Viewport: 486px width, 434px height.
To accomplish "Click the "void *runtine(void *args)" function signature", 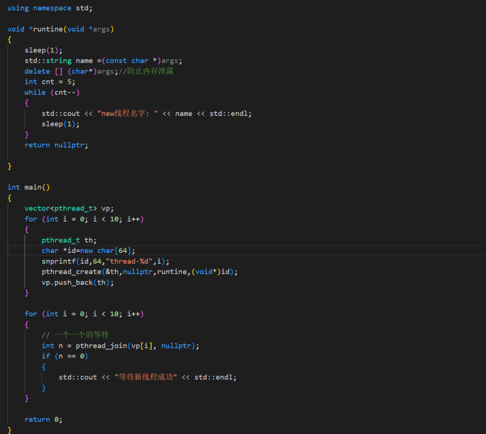I will coord(61,29).
